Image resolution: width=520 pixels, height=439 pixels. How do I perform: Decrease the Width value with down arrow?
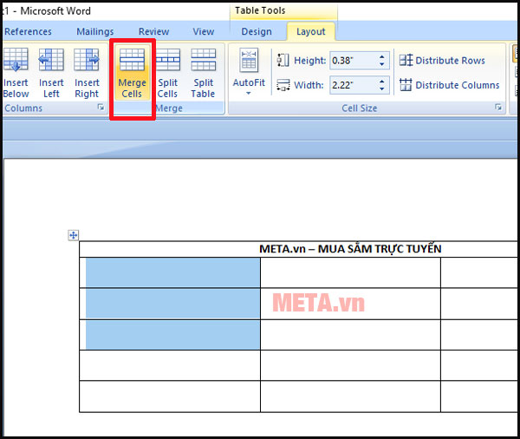pyautogui.click(x=381, y=88)
